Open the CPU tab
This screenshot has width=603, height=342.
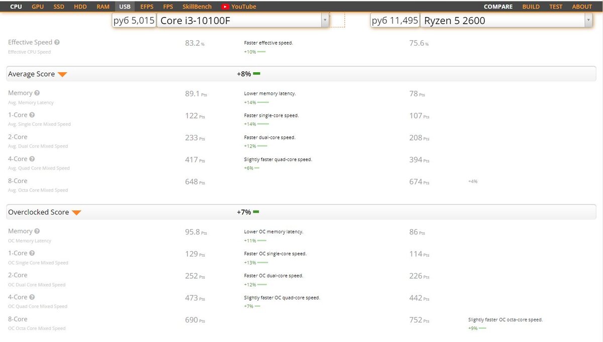coord(16,7)
